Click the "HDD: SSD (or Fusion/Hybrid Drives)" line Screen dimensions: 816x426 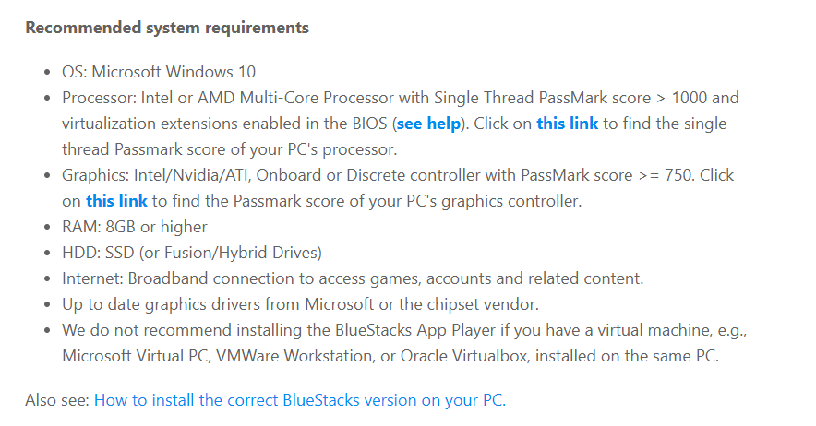click(x=191, y=253)
